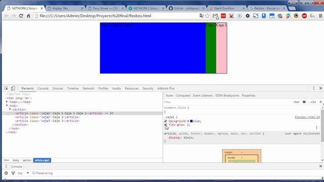Open the console top context dropdown
The image size is (324, 182).
tap(23, 173)
